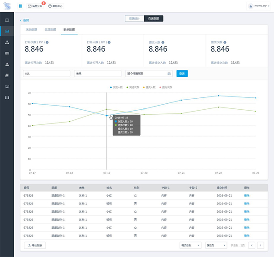Expand the momo.zxy account menu
This screenshot has height=257, width=274.
258,6
